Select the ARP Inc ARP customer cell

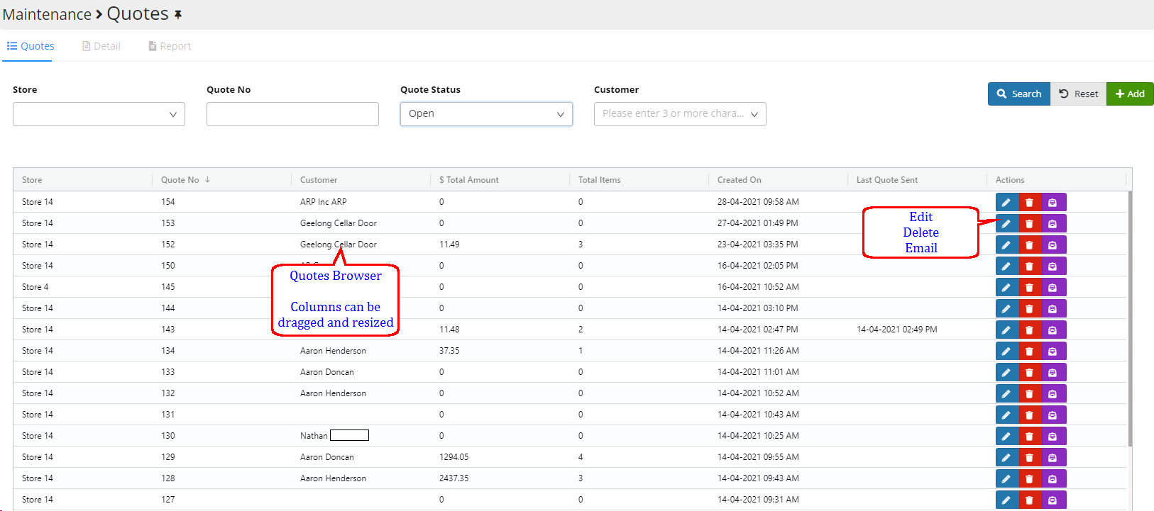(x=324, y=202)
